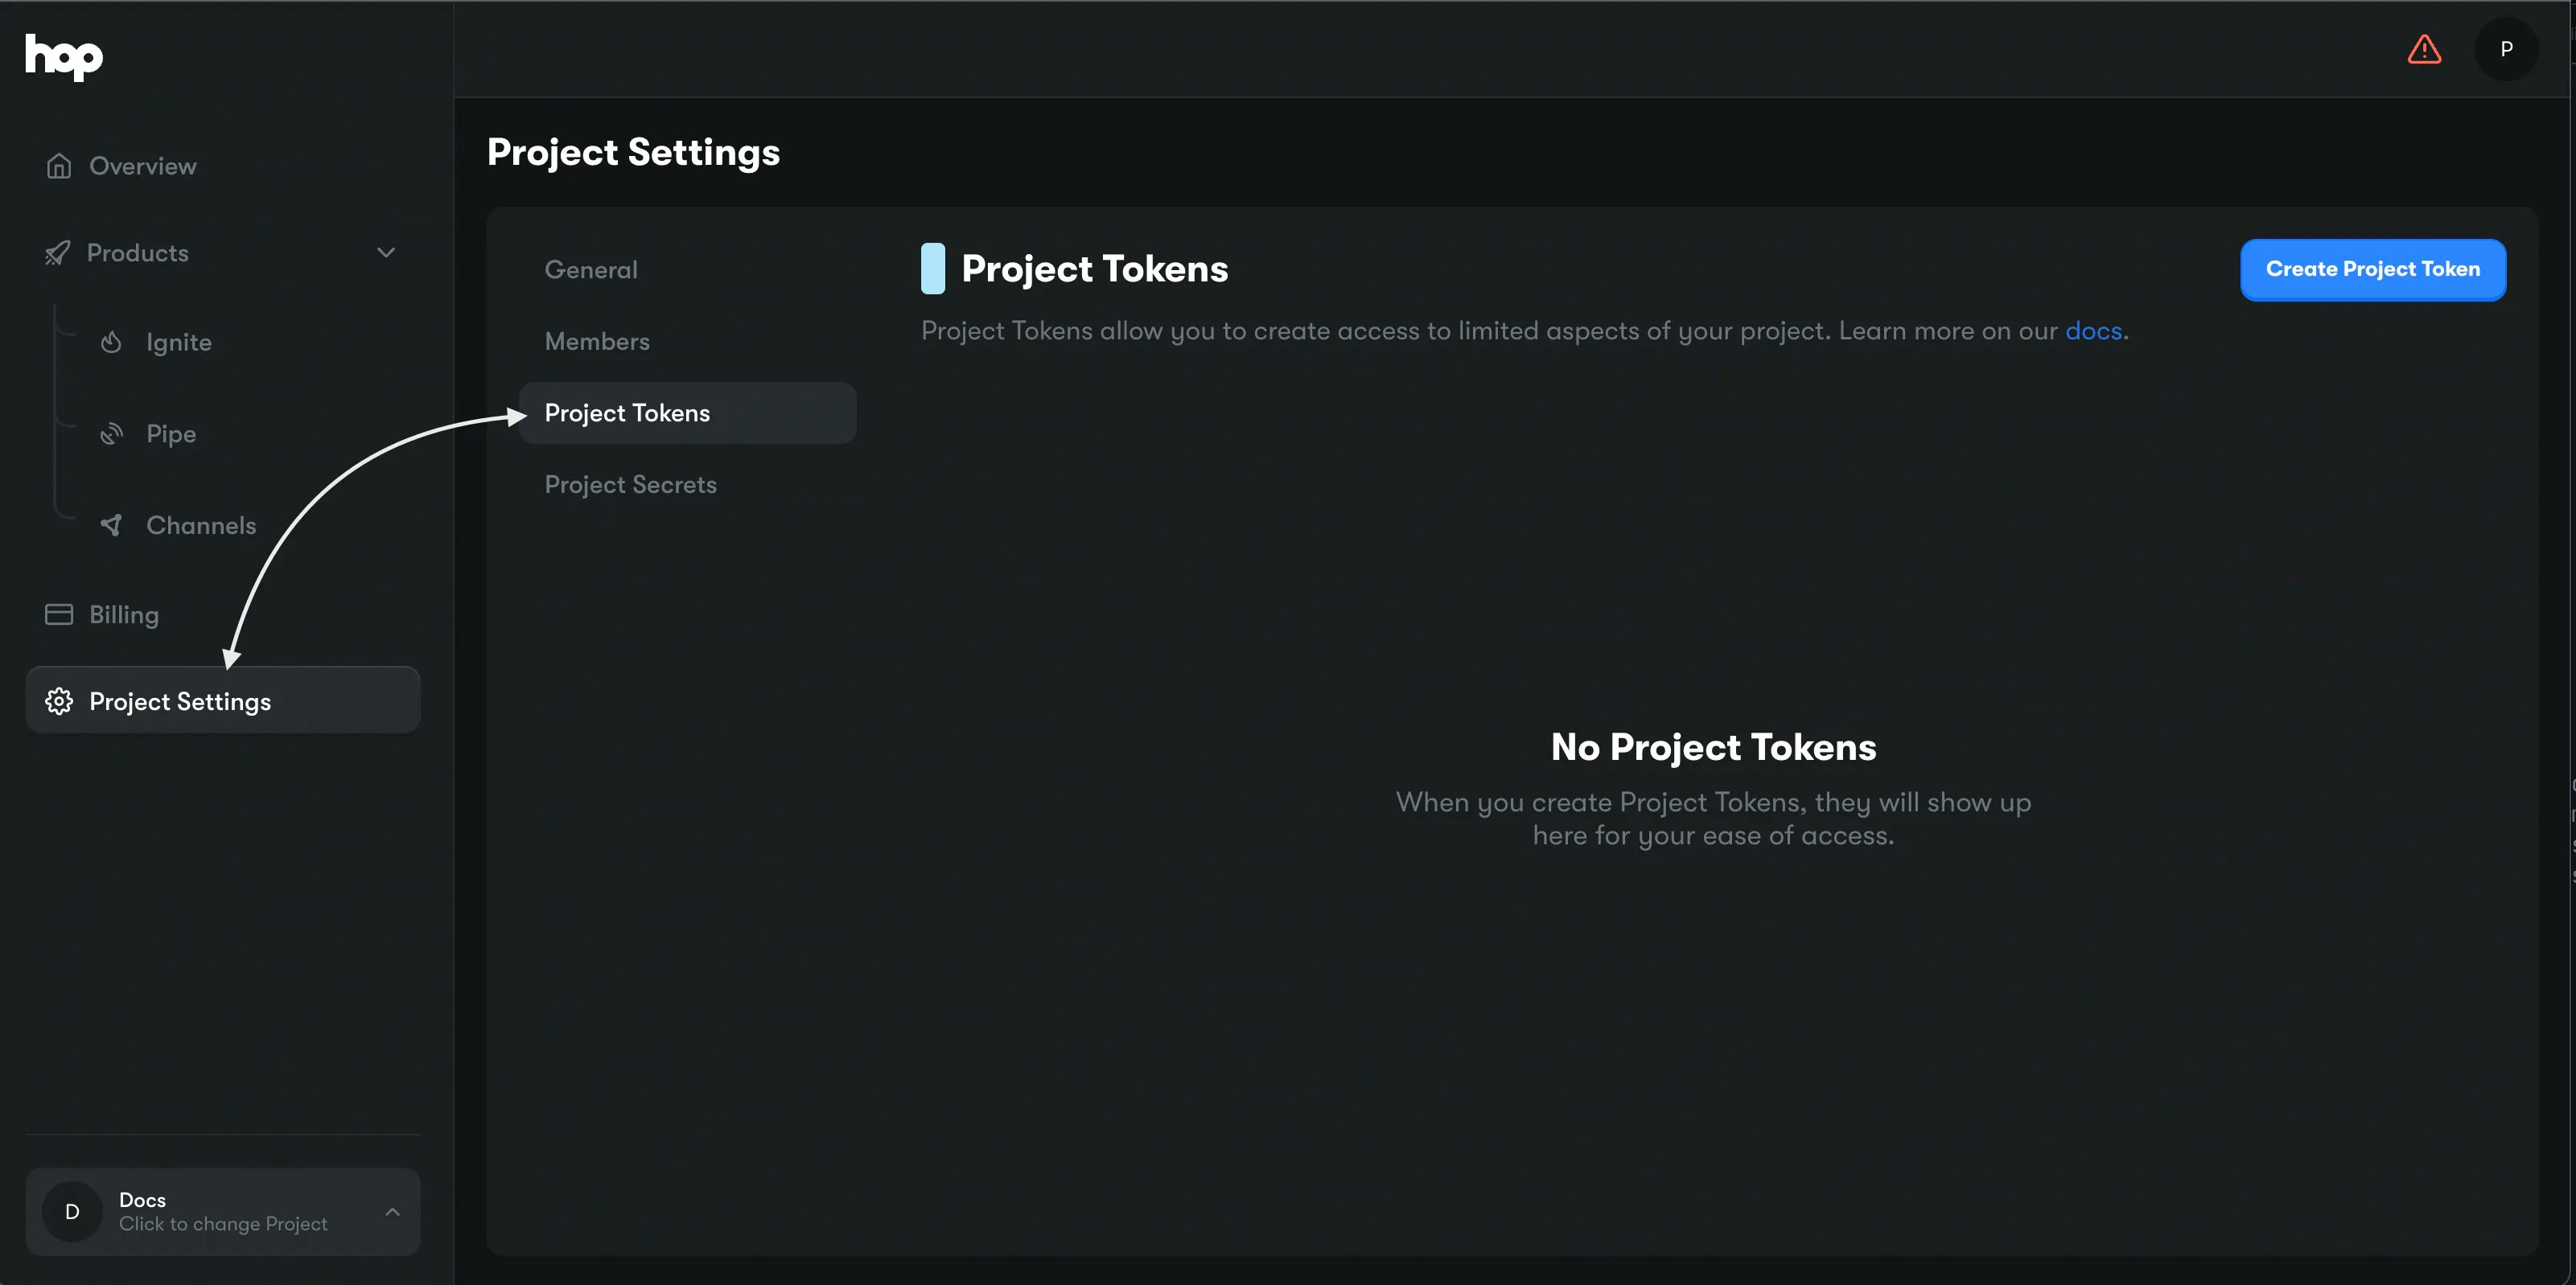Click the Ignite flame icon
The width and height of the screenshot is (2576, 1285).
(x=111, y=342)
